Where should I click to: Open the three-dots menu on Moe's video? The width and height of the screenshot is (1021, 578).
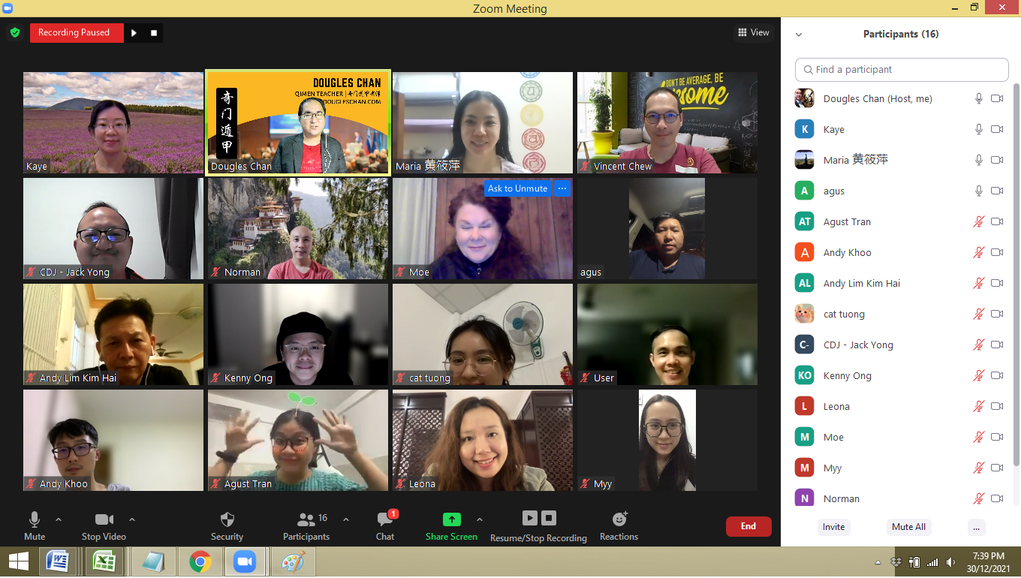click(x=562, y=188)
